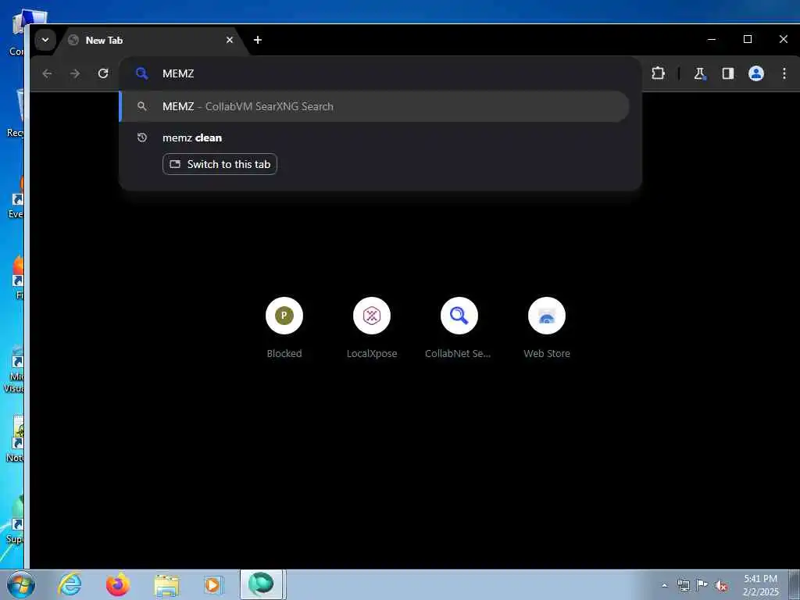Viewport: 800px width, 600px height.
Task: Click the clock-history icon beside memz clean
Action: click(142, 137)
